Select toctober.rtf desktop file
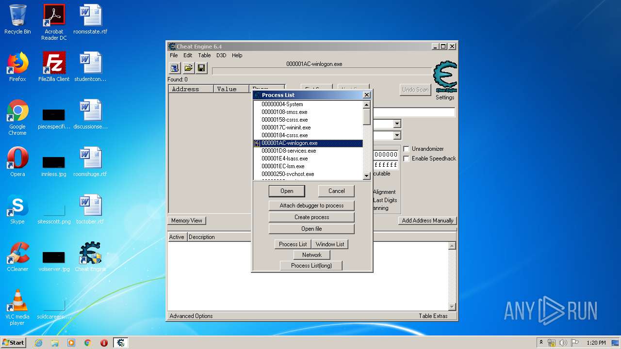Screen dimensions: 621x349 90,209
